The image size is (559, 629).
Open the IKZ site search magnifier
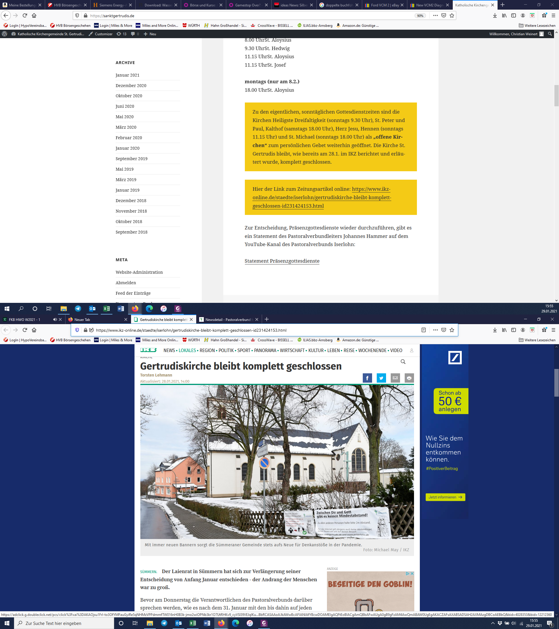coord(403,362)
